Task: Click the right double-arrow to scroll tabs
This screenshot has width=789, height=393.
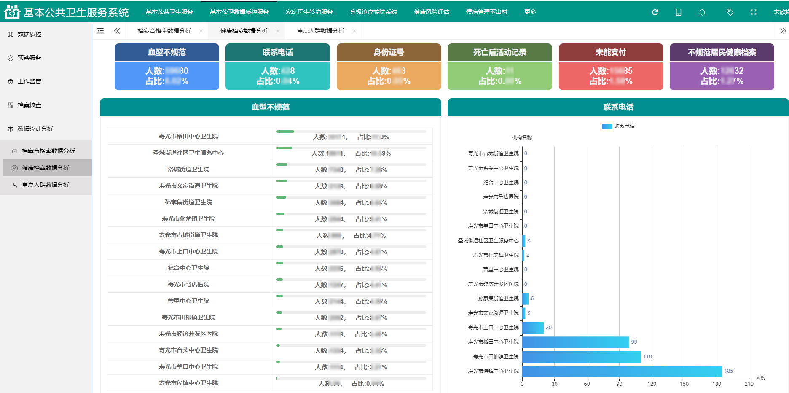Action: 783,30
